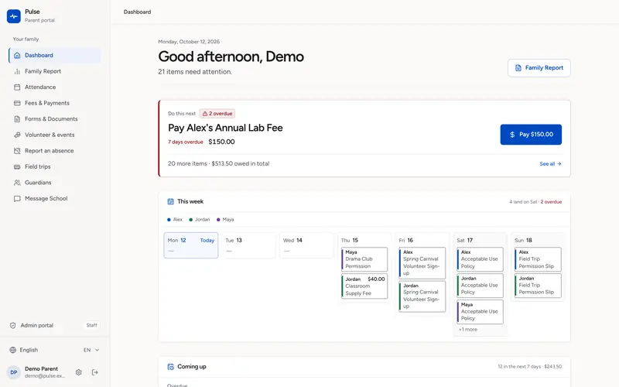Open settings via the gear icon
This screenshot has height=387, width=619.
coord(79,372)
